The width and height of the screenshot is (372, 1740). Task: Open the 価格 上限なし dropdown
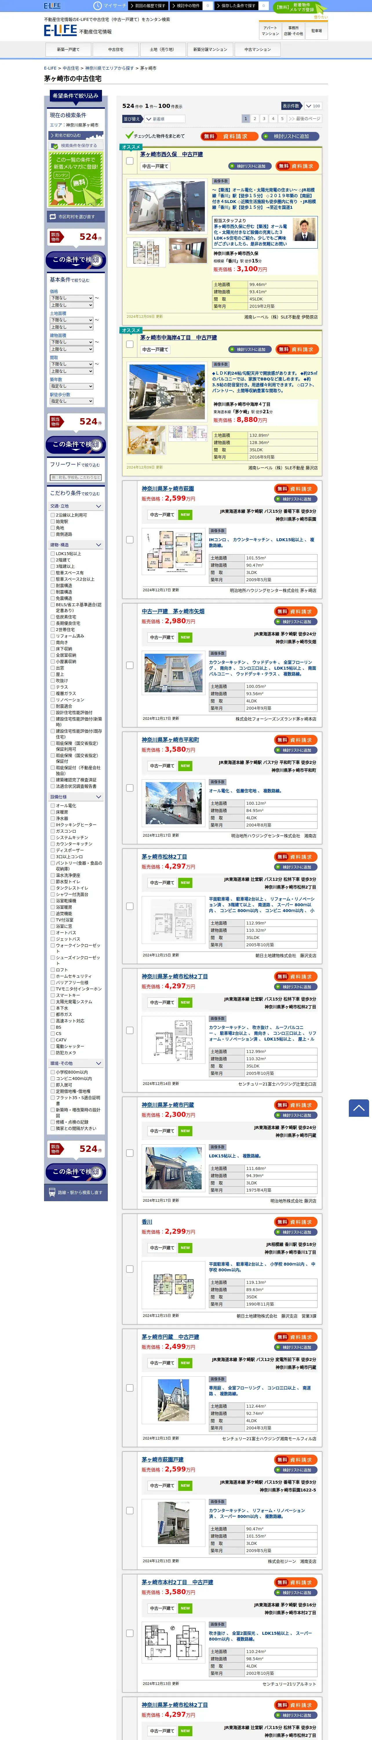click(x=71, y=305)
